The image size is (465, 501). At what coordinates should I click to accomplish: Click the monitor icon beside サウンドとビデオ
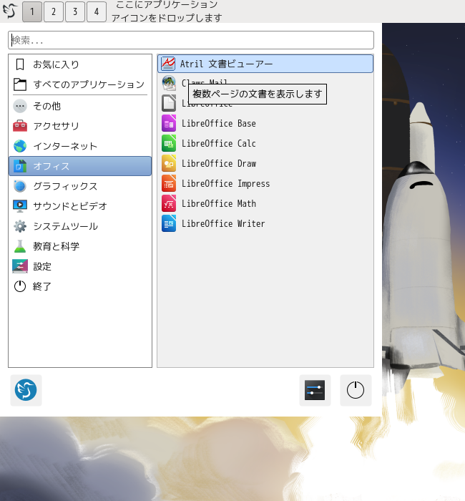20,206
